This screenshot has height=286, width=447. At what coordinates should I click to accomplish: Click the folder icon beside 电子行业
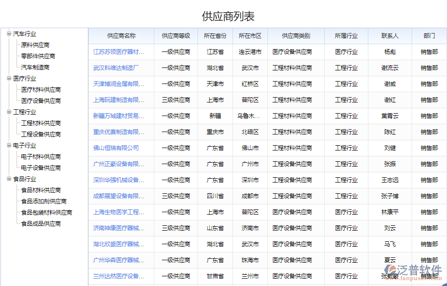(x=9, y=145)
